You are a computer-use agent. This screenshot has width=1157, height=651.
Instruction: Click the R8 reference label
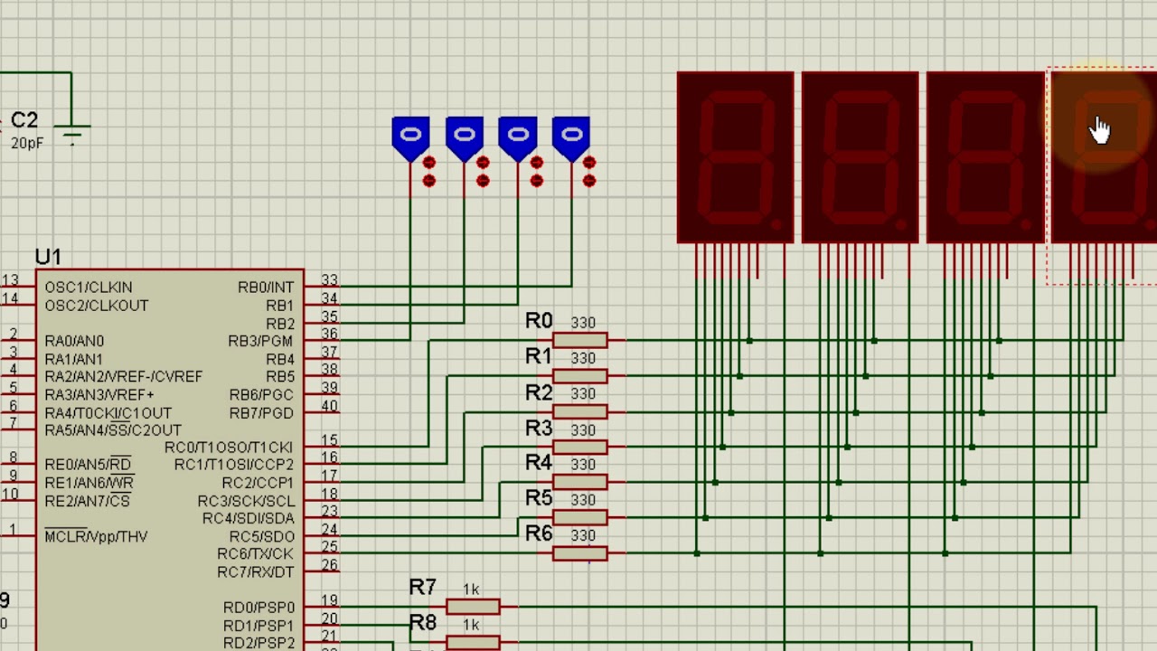(423, 622)
